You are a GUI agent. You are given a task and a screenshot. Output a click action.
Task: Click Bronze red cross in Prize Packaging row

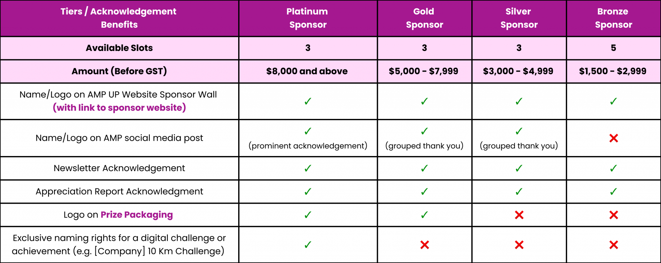coord(613,215)
